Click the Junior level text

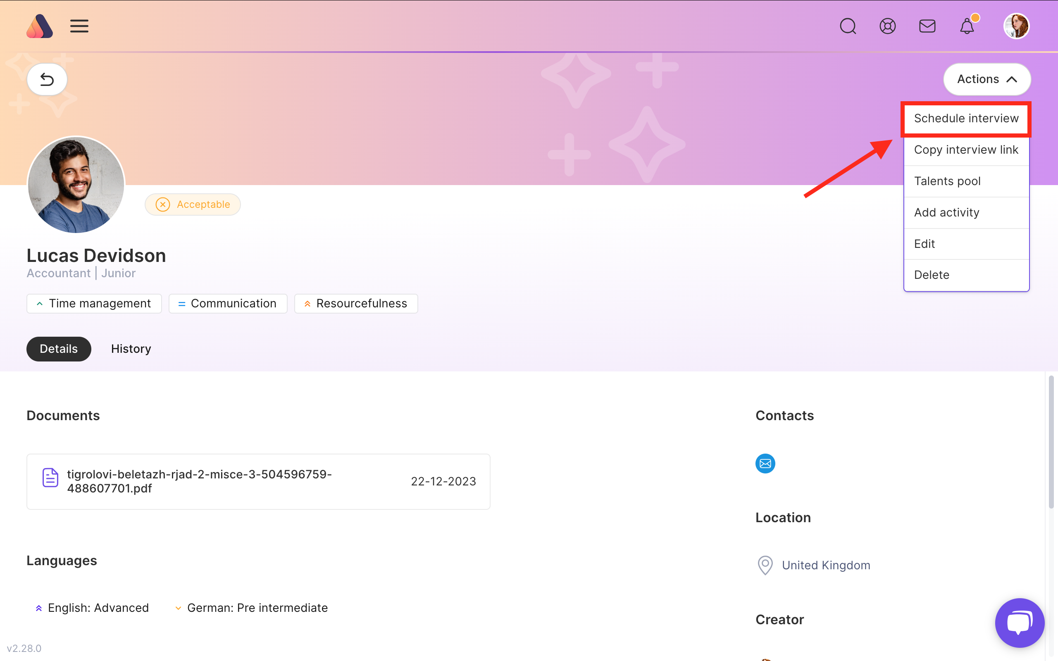(119, 273)
